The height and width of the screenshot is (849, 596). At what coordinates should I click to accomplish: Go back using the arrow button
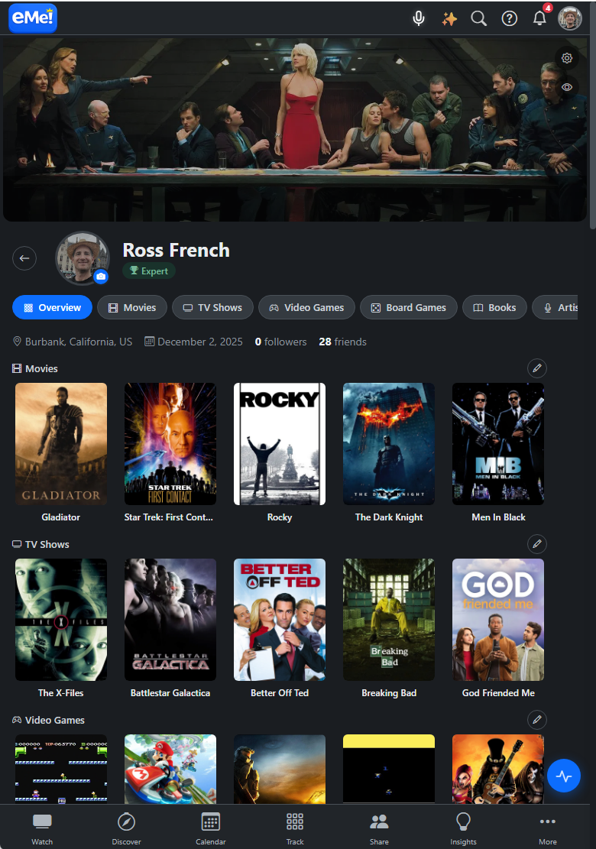[24, 258]
